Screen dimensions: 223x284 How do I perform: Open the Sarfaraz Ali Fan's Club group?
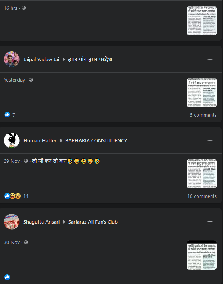[93, 222]
